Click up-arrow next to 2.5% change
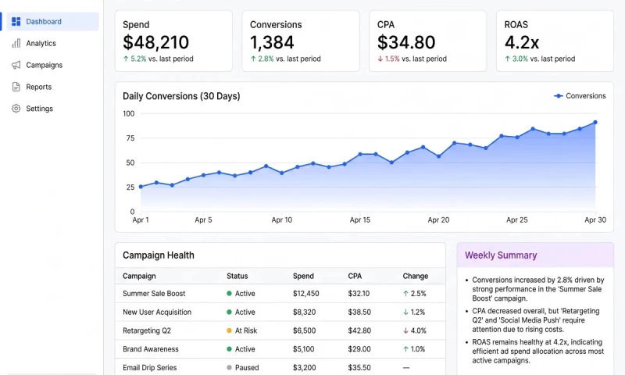The width and height of the screenshot is (625, 375). [405, 294]
